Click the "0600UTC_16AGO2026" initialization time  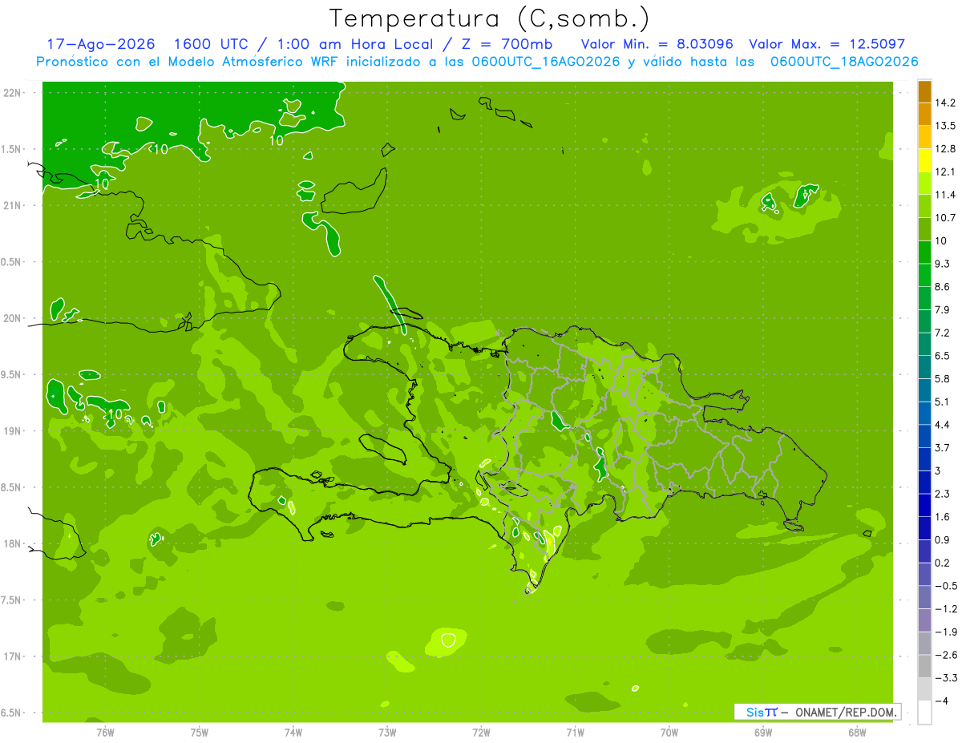545,62
